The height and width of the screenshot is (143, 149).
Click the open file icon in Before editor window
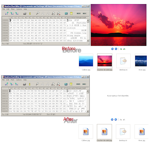tap(7, 13)
